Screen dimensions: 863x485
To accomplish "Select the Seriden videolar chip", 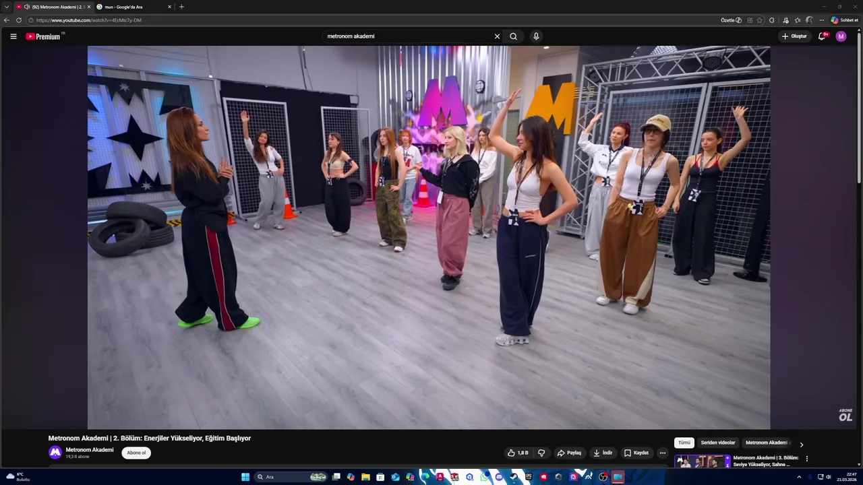I will click(x=718, y=443).
